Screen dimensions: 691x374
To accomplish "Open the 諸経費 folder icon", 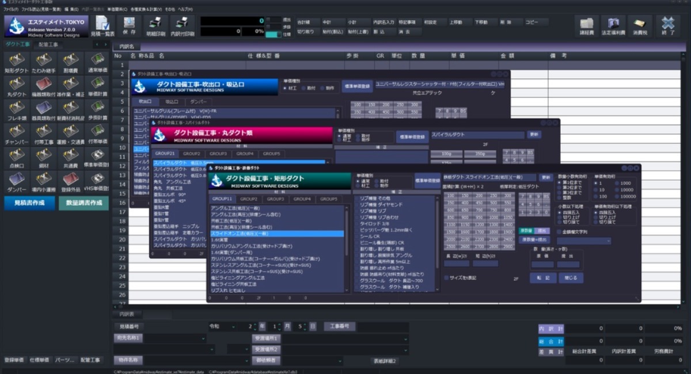I will (587, 24).
